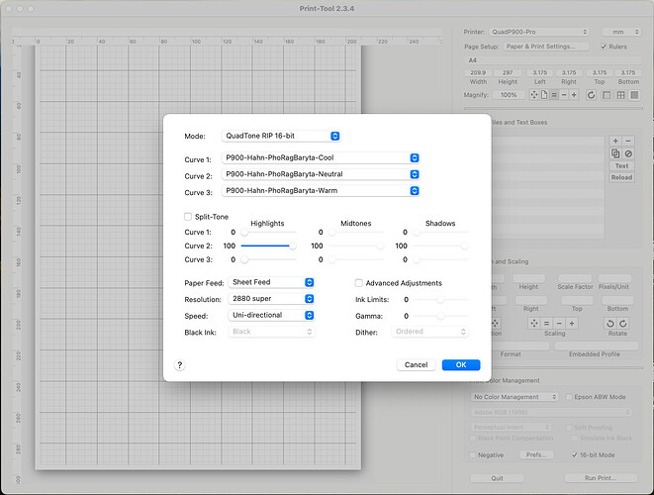Open the Resolution dropdown set to 2880 super
Screen dimensions: 654x495
271,298
